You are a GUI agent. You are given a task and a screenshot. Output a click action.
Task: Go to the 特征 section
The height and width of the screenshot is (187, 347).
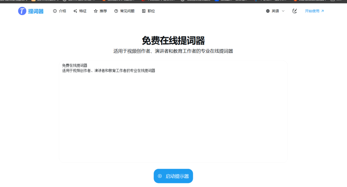click(83, 11)
